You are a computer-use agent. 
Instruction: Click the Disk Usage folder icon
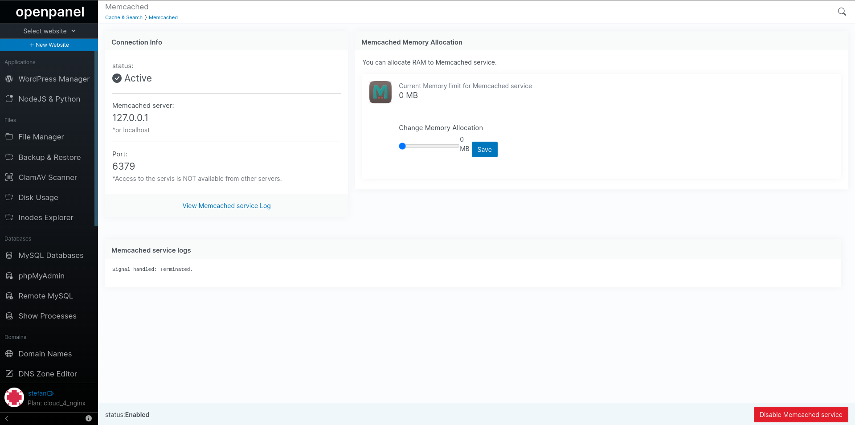tap(9, 197)
